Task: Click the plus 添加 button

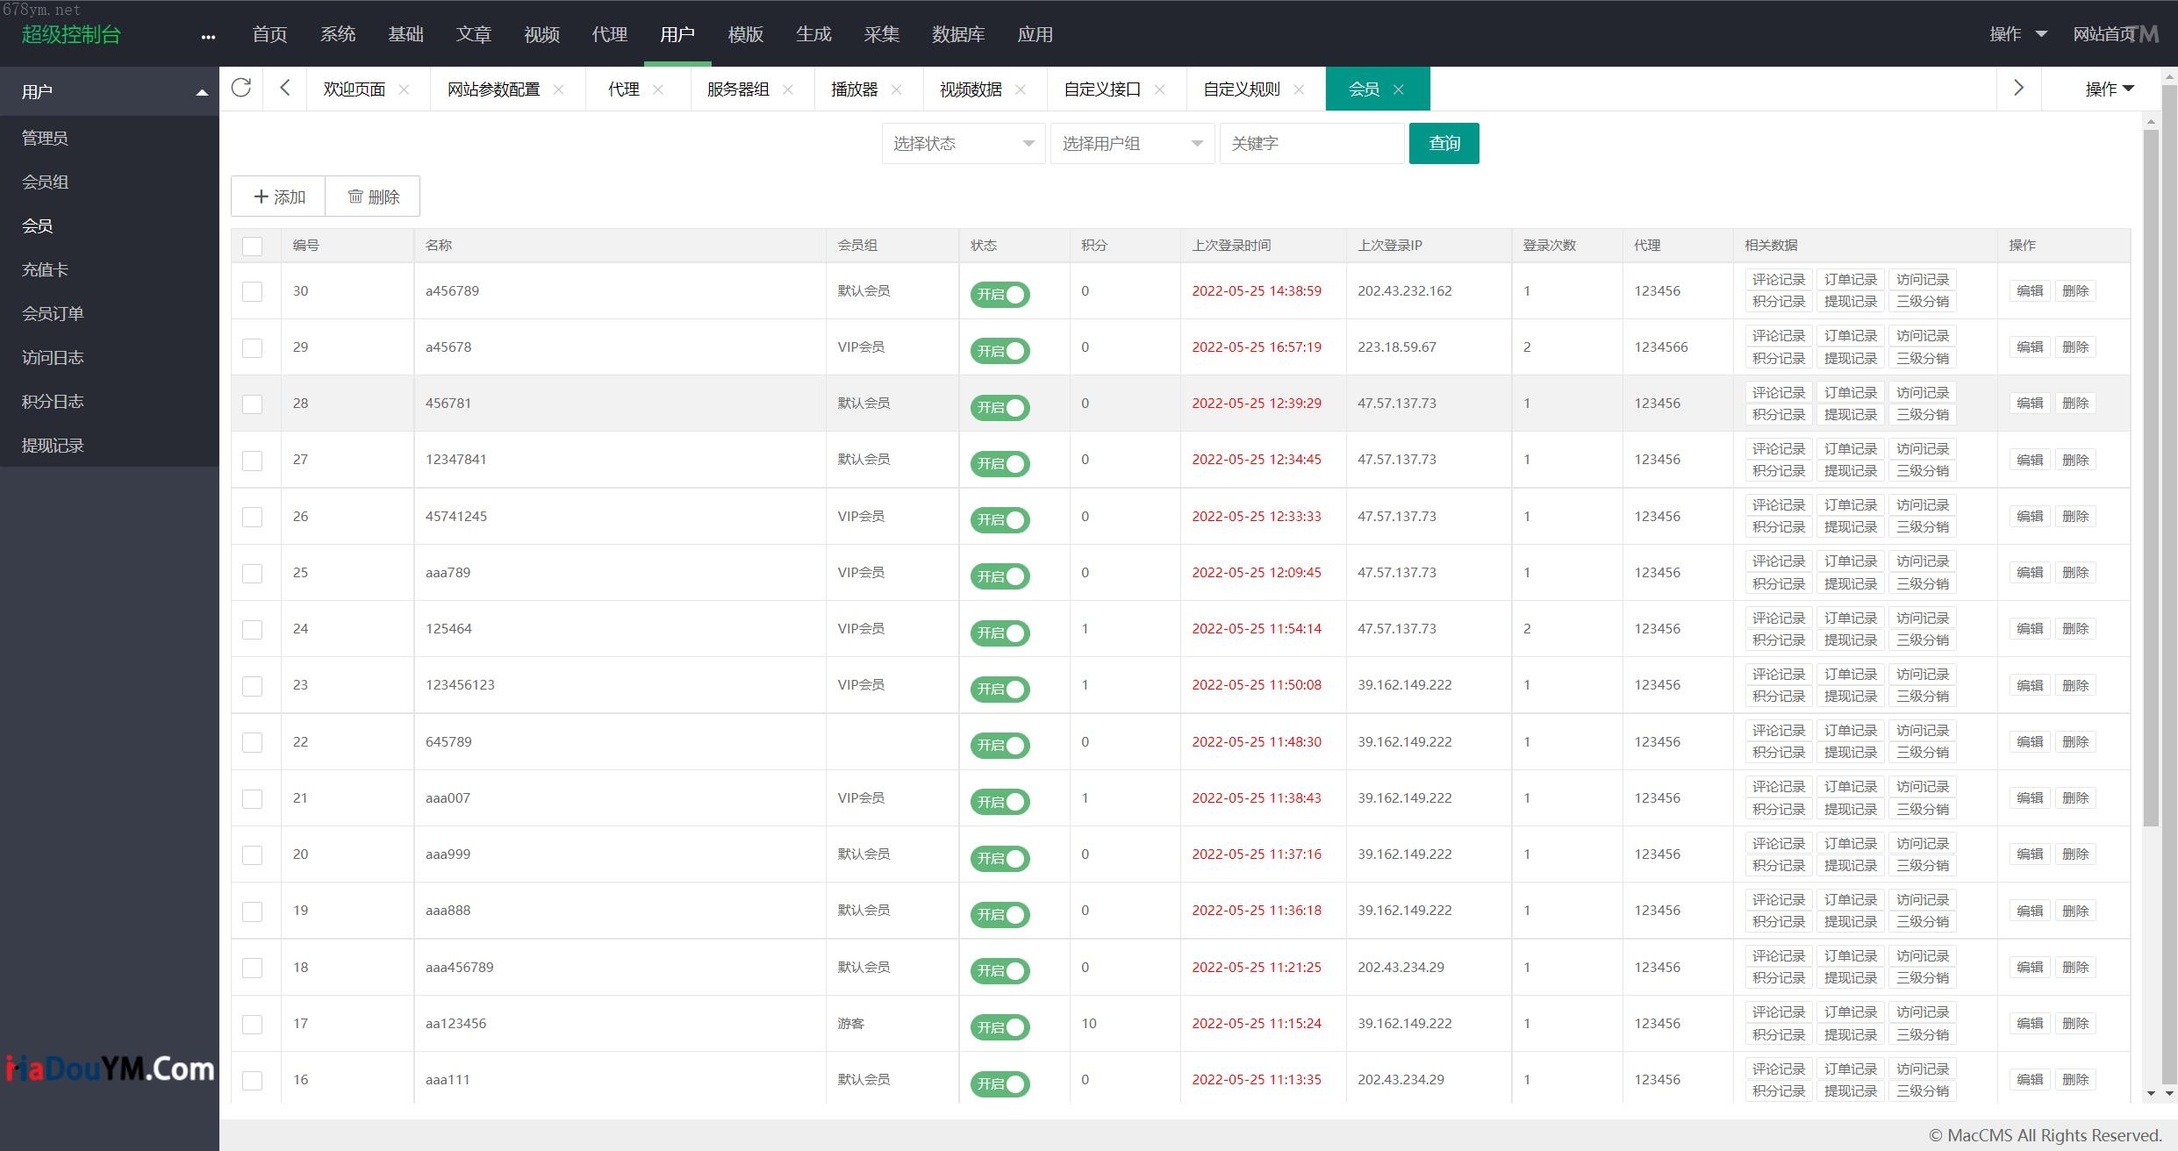Action: [279, 197]
